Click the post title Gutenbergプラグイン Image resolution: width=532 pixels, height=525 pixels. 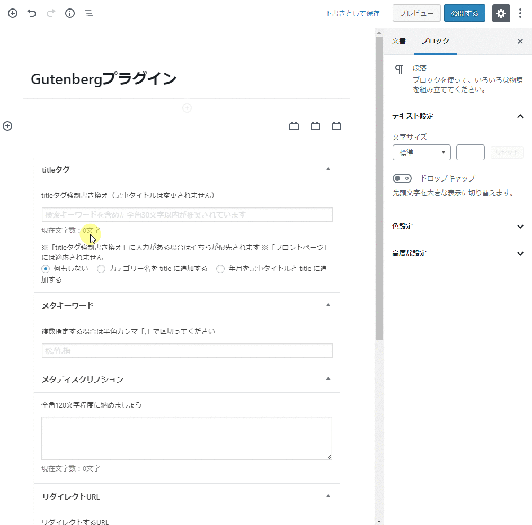tap(103, 79)
